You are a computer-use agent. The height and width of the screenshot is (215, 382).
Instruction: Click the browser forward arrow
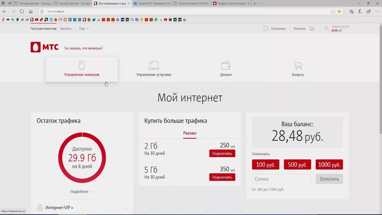(x=13, y=11)
